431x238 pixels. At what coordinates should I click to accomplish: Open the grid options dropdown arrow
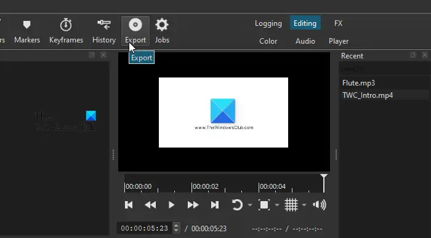click(x=304, y=205)
